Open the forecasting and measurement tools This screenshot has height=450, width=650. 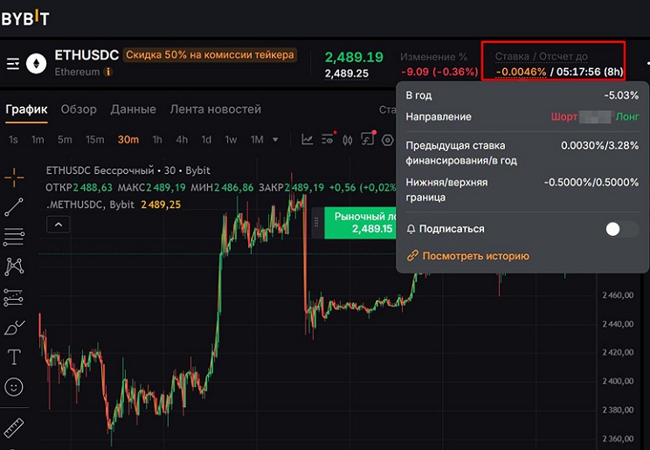(x=14, y=297)
